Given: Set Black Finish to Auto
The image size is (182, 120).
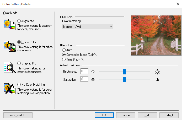Looking at the screenshot, I should pyautogui.click(x=64, y=50).
